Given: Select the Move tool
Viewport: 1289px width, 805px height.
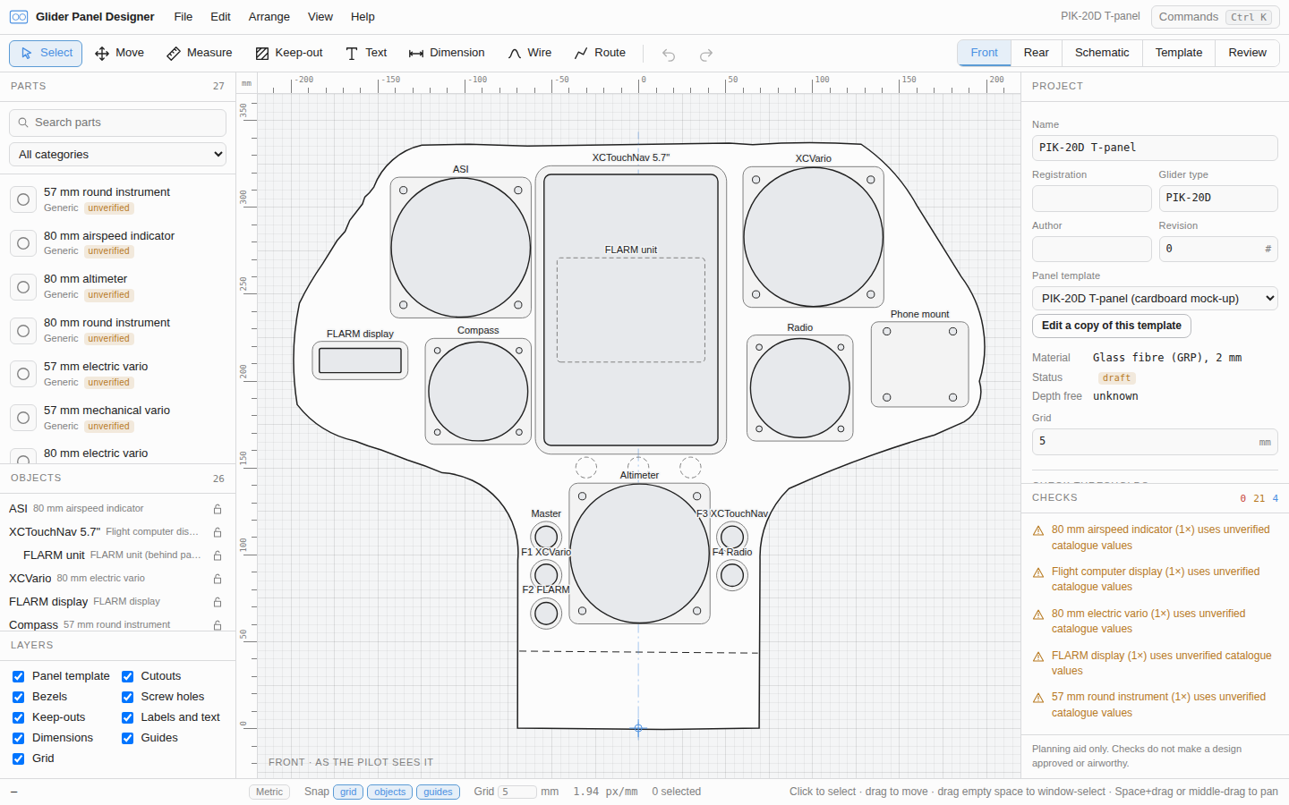Looking at the screenshot, I should click(119, 54).
